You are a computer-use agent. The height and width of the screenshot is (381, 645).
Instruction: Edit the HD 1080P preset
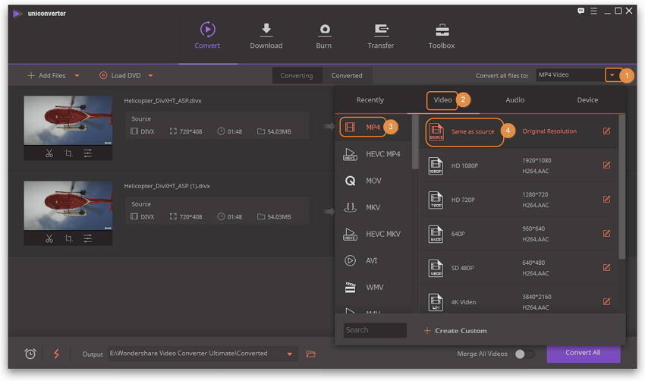pos(606,165)
